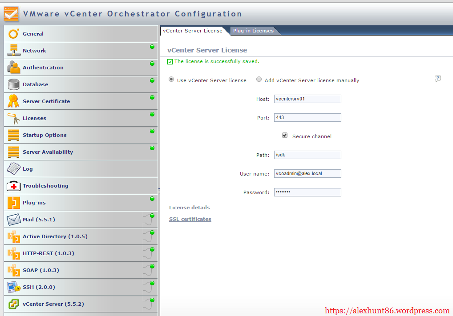Click 'The license is successfully saved.' message
Image resolution: width=453 pixels, height=316 pixels.
(x=217, y=61)
